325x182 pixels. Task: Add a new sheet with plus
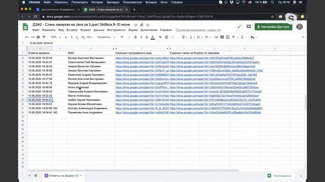tap(29, 175)
